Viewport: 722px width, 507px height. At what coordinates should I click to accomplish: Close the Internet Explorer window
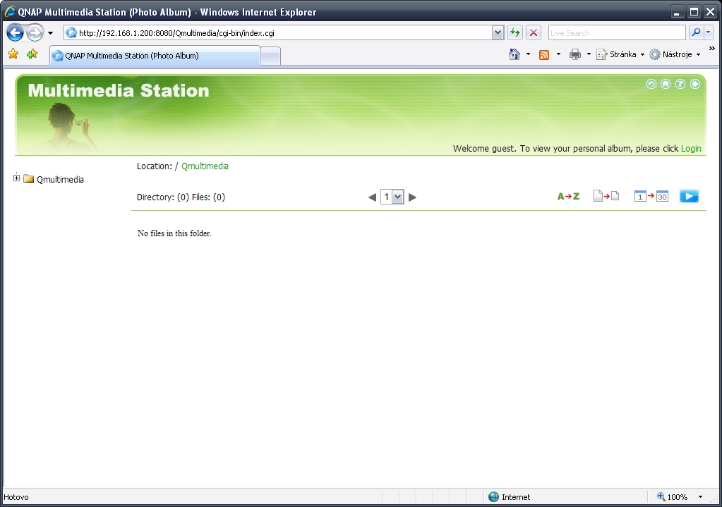pos(711,12)
